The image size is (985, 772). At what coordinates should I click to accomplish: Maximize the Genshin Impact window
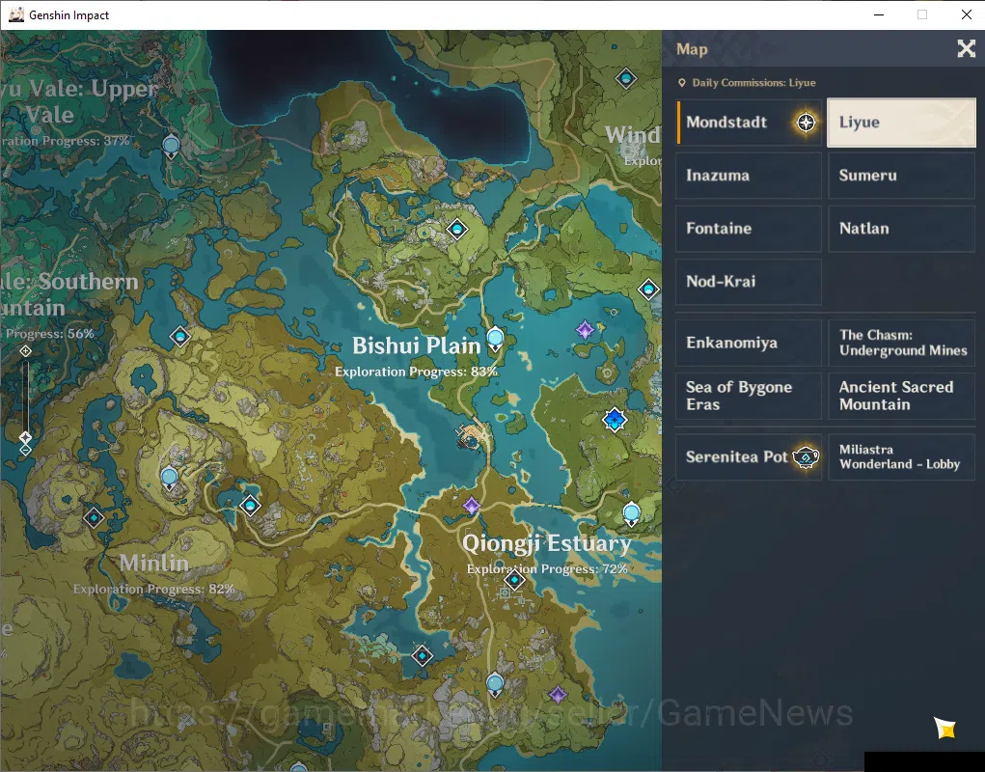[x=922, y=14]
